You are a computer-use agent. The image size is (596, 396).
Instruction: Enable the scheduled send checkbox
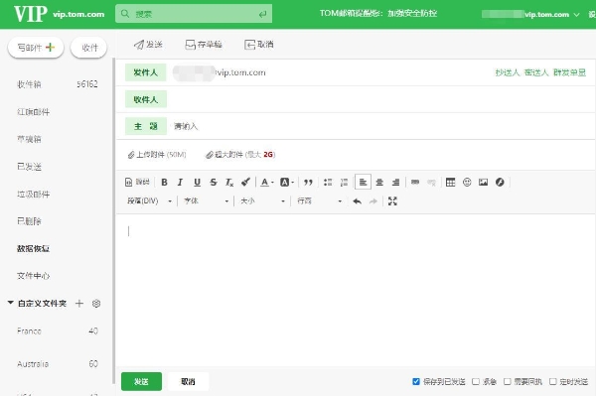pos(553,381)
